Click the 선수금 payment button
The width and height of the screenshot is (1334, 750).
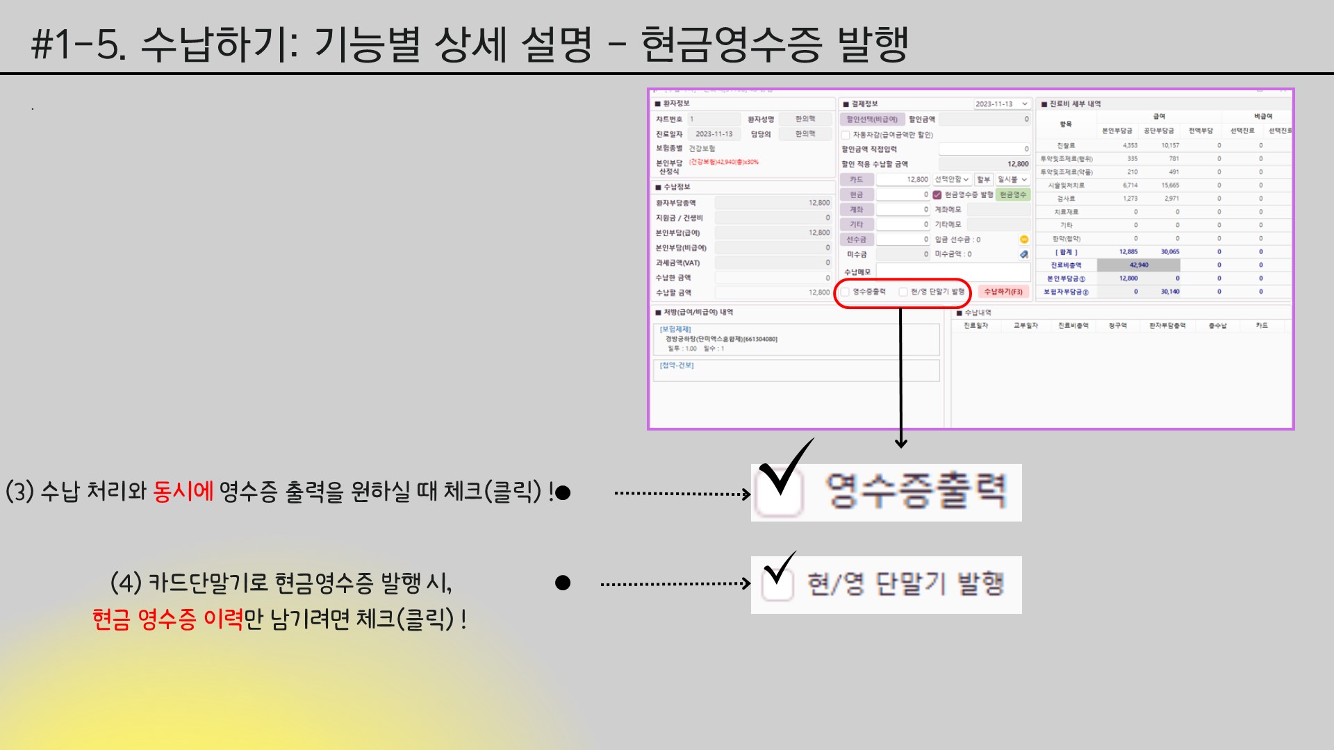(x=856, y=240)
